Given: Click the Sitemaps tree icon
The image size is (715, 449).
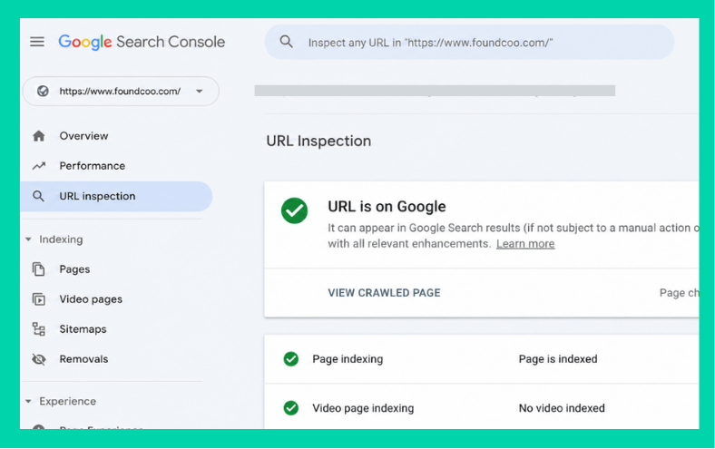Looking at the screenshot, I should [x=39, y=329].
